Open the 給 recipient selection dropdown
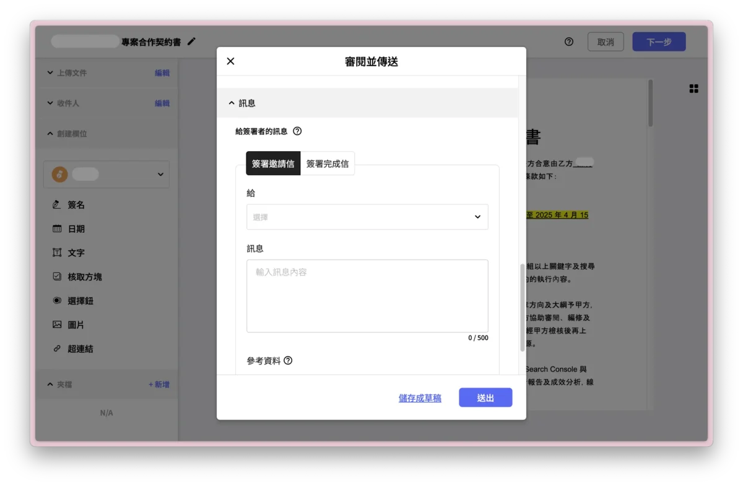Image resolution: width=743 pixels, height=486 pixels. click(x=367, y=217)
